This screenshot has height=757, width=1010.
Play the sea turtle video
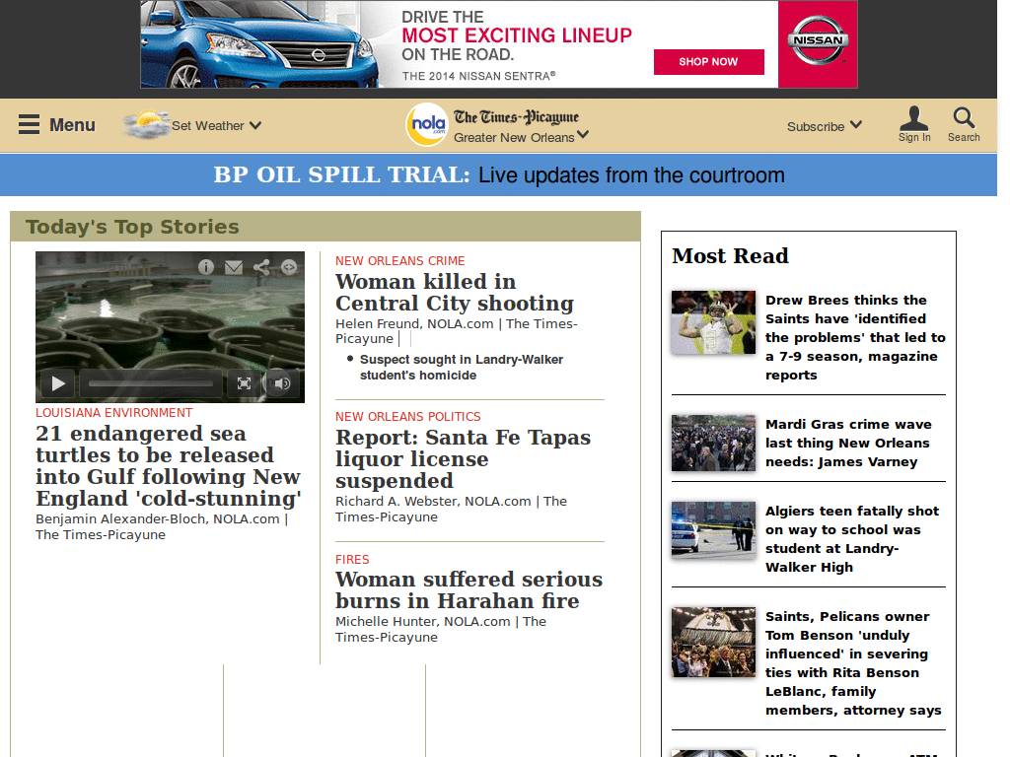click(58, 383)
